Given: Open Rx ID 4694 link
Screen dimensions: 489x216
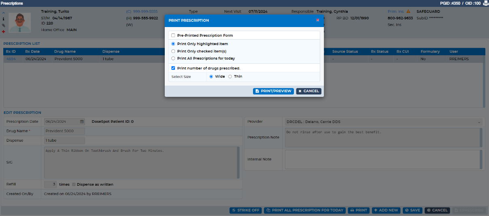Looking at the screenshot, I should pyautogui.click(x=11, y=59).
